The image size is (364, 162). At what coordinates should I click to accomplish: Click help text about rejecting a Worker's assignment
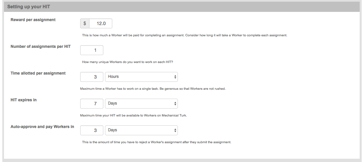[x=157, y=142]
